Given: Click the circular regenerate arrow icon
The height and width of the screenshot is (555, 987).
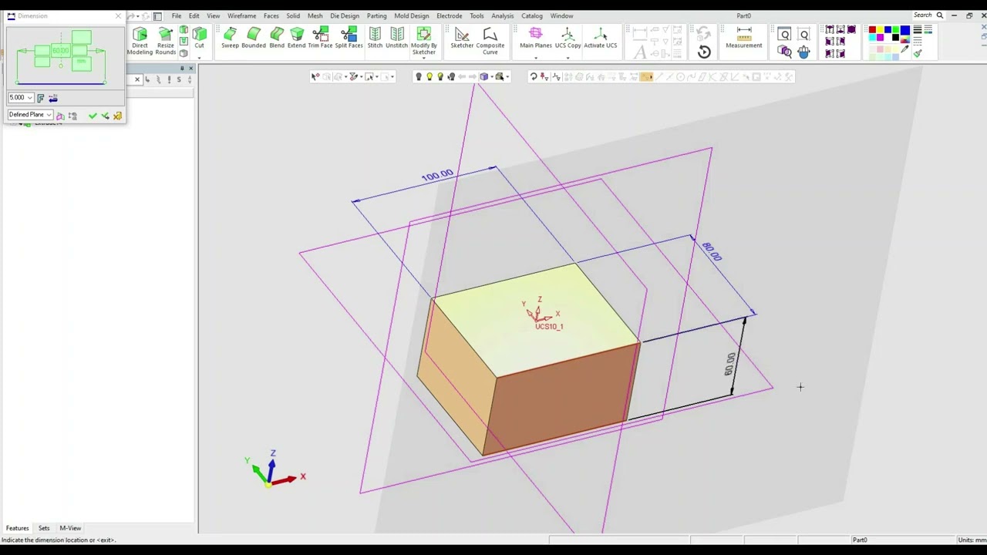Looking at the screenshot, I should 704,52.
